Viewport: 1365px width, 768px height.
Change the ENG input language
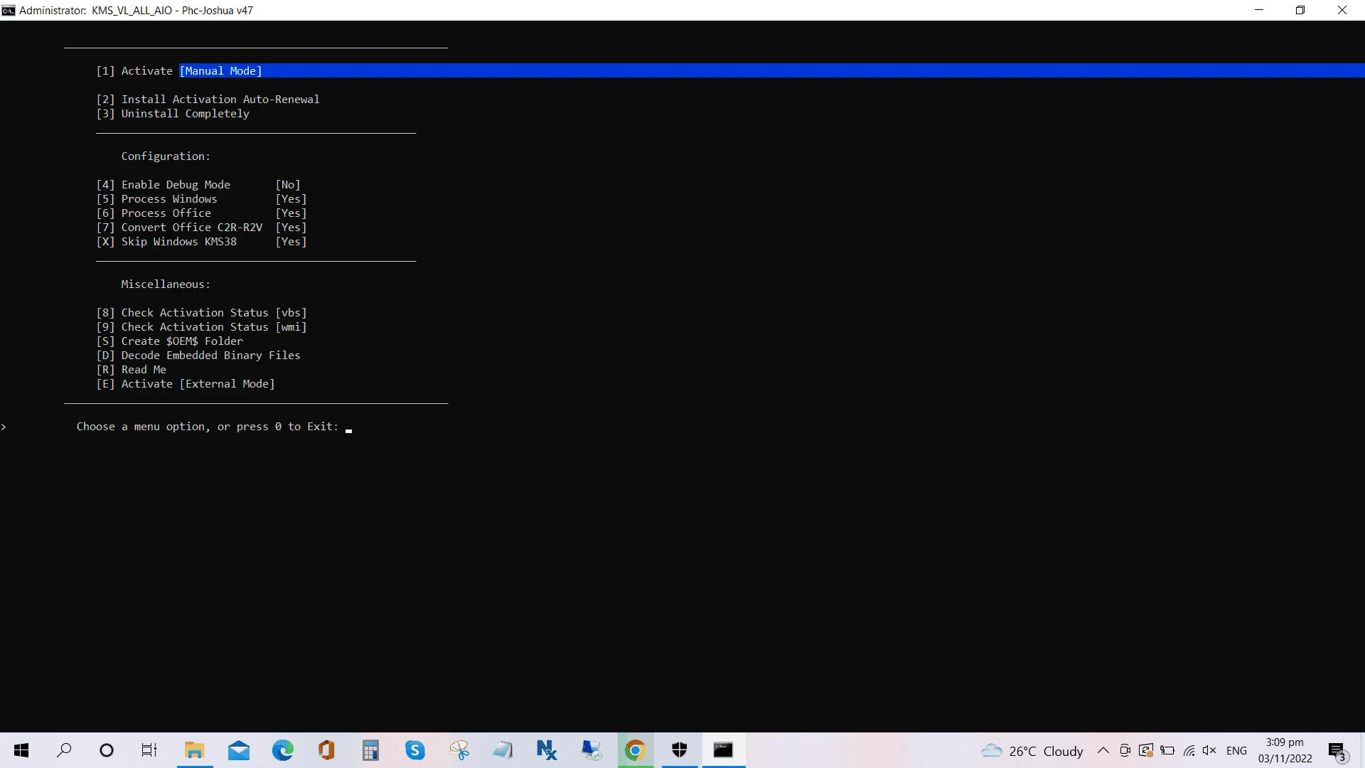click(1237, 751)
